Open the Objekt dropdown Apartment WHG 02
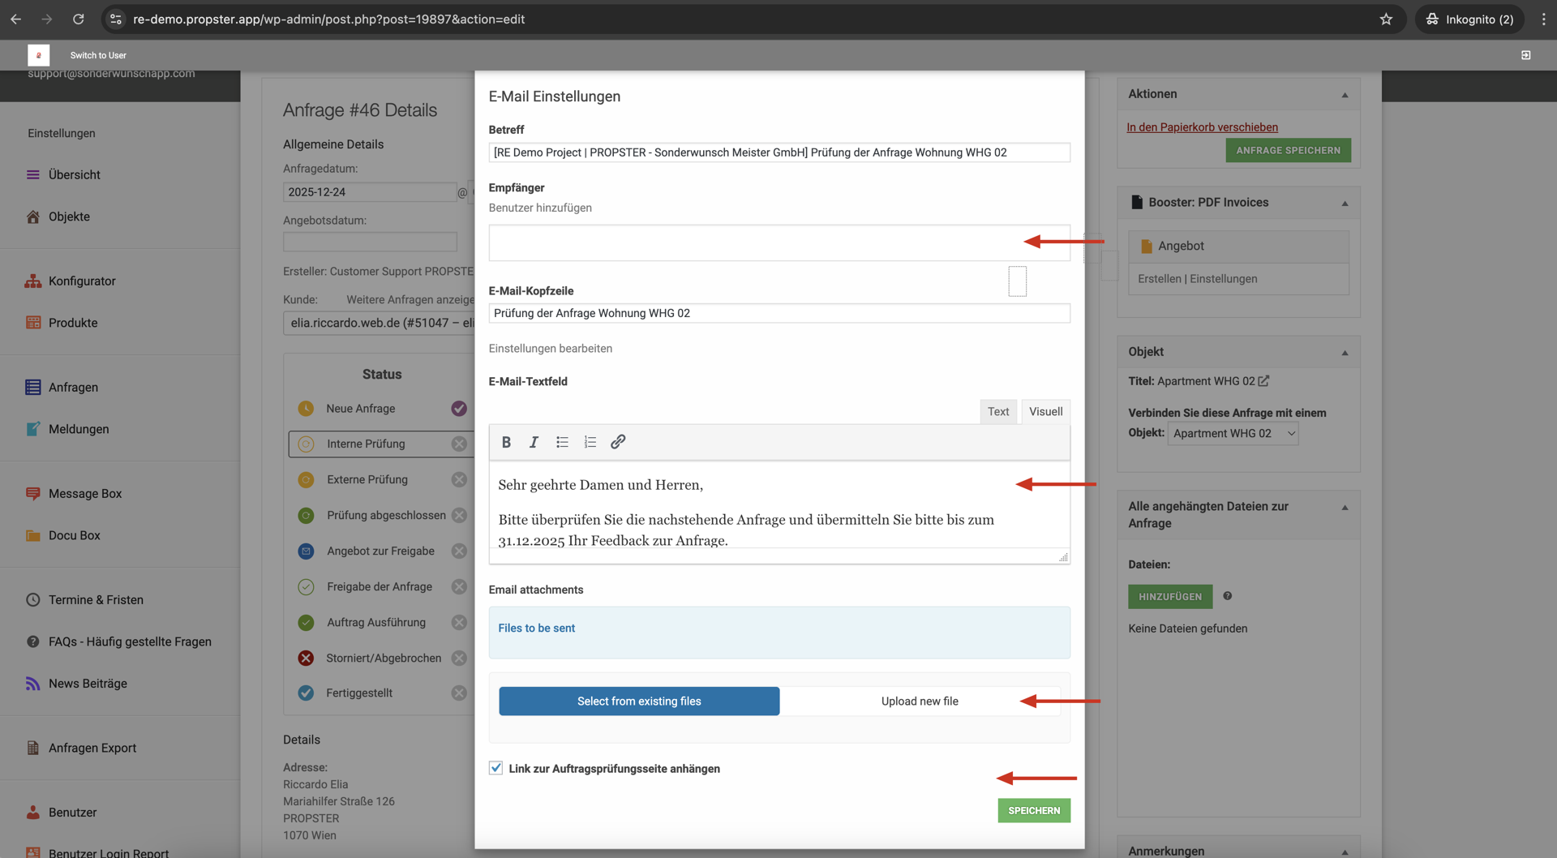 [x=1233, y=434]
